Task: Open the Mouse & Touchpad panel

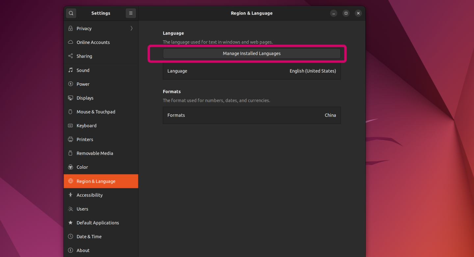Action: click(x=96, y=112)
